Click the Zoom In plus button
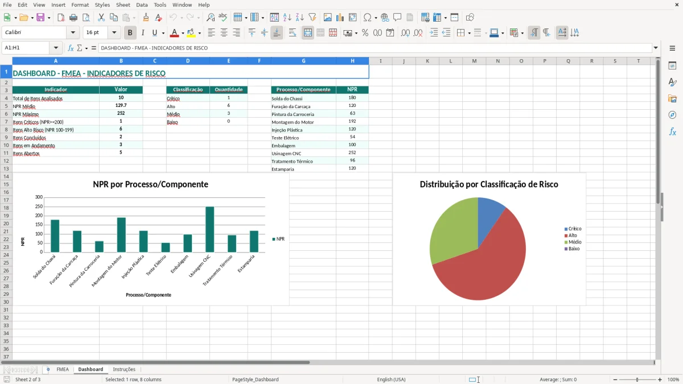Image resolution: width=683 pixels, height=384 pixels. (x=660, y=379)
